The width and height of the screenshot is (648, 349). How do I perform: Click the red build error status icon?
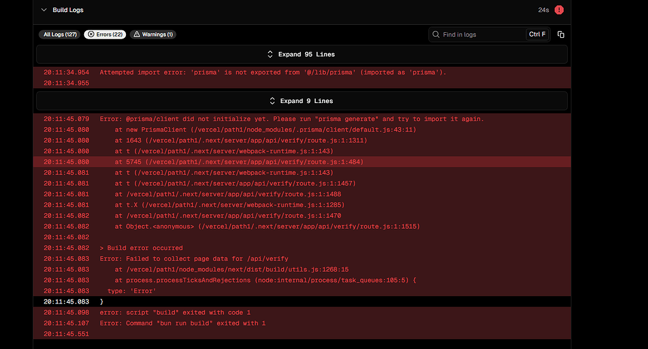click(559, 10)
